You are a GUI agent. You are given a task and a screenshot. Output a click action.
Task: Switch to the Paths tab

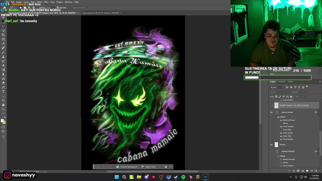290,81
